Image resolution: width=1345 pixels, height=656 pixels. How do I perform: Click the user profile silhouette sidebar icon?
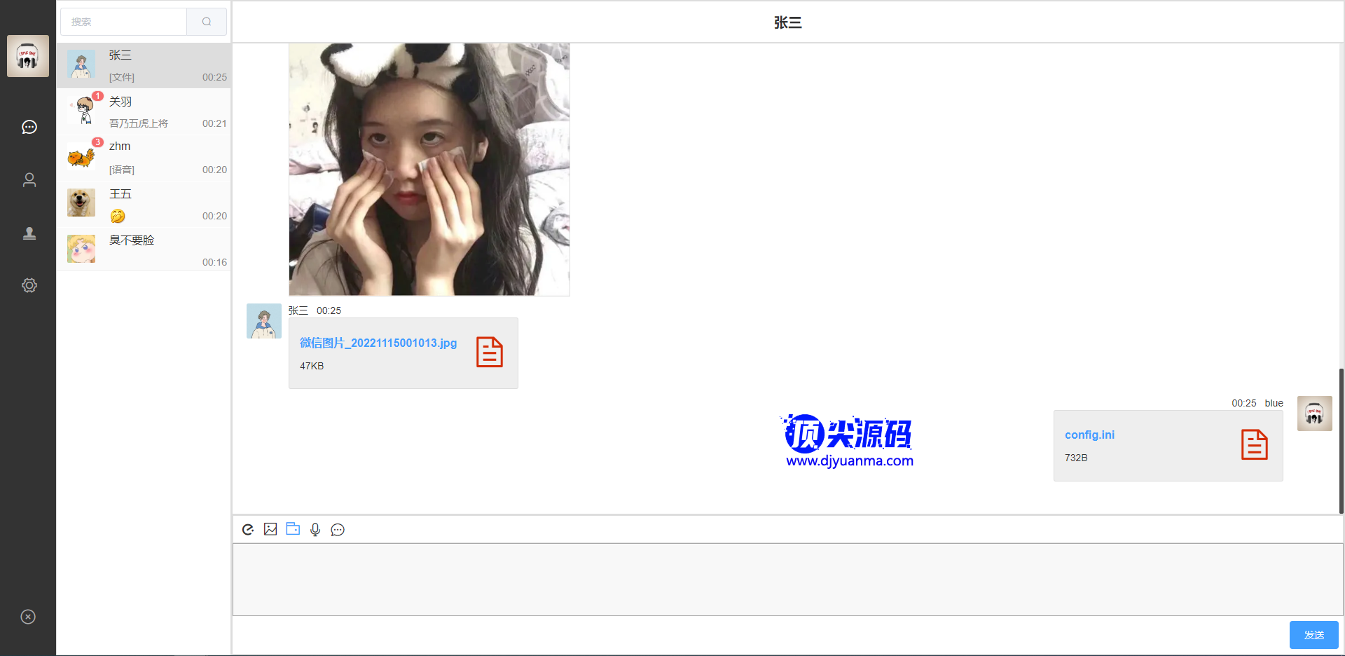tap(29, 233)
